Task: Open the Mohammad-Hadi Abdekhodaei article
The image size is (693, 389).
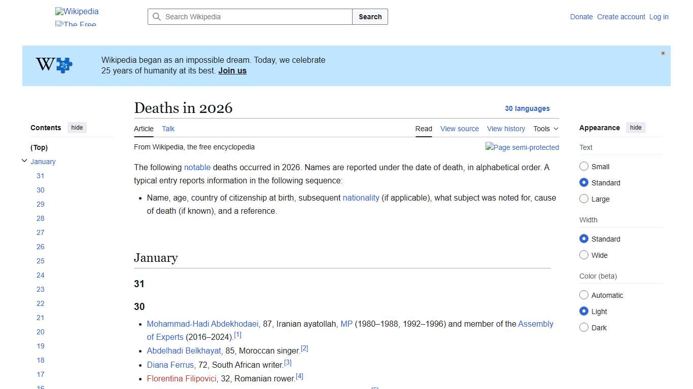Action: point(202,324)
